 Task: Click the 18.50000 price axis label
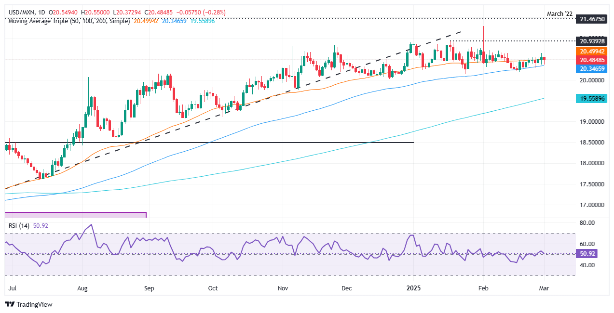pos(593,143)
